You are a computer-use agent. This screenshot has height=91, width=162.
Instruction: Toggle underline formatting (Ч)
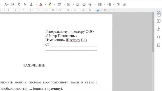(x=25, y=5)
